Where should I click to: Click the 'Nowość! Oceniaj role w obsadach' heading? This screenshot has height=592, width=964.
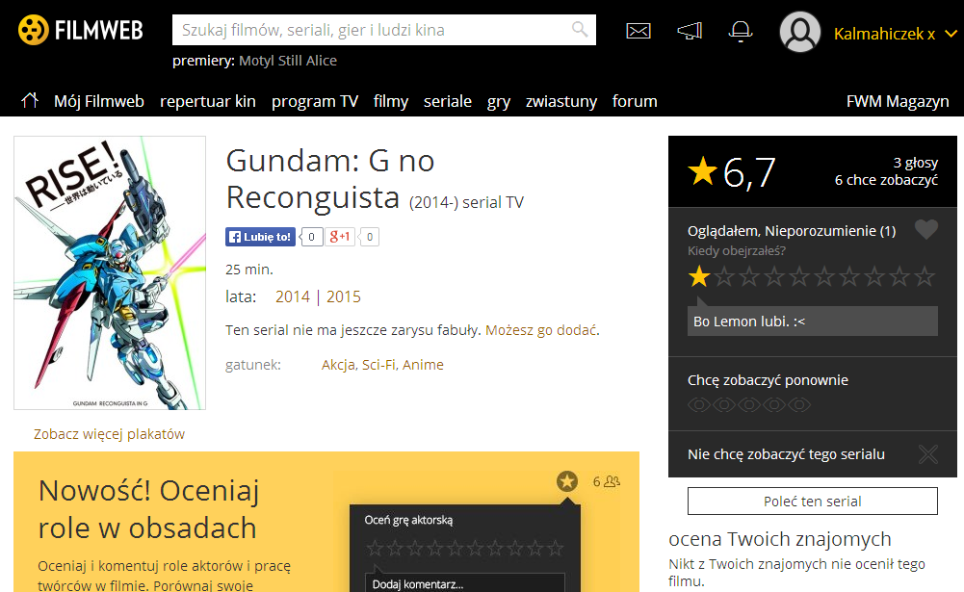[x=148, y=509]
